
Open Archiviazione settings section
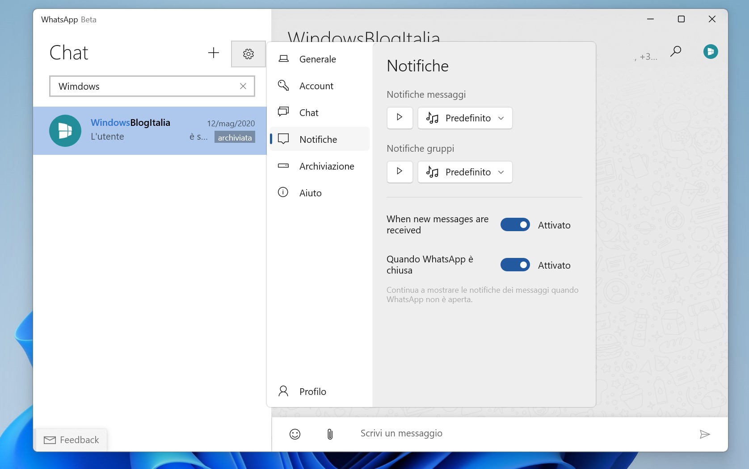[x=320, y=166]
